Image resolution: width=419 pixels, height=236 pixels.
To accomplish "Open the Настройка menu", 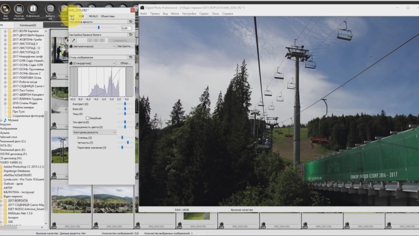I will (189, 14).
